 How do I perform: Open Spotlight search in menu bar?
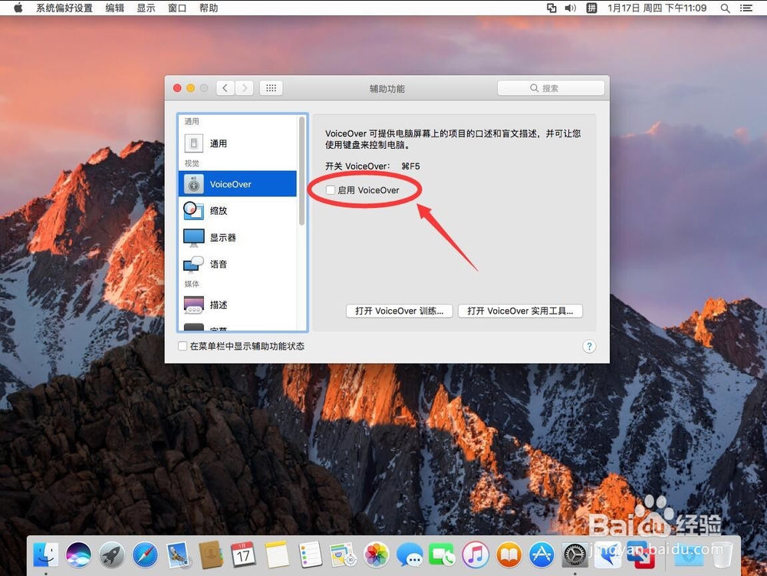click(x=726, y=8)
